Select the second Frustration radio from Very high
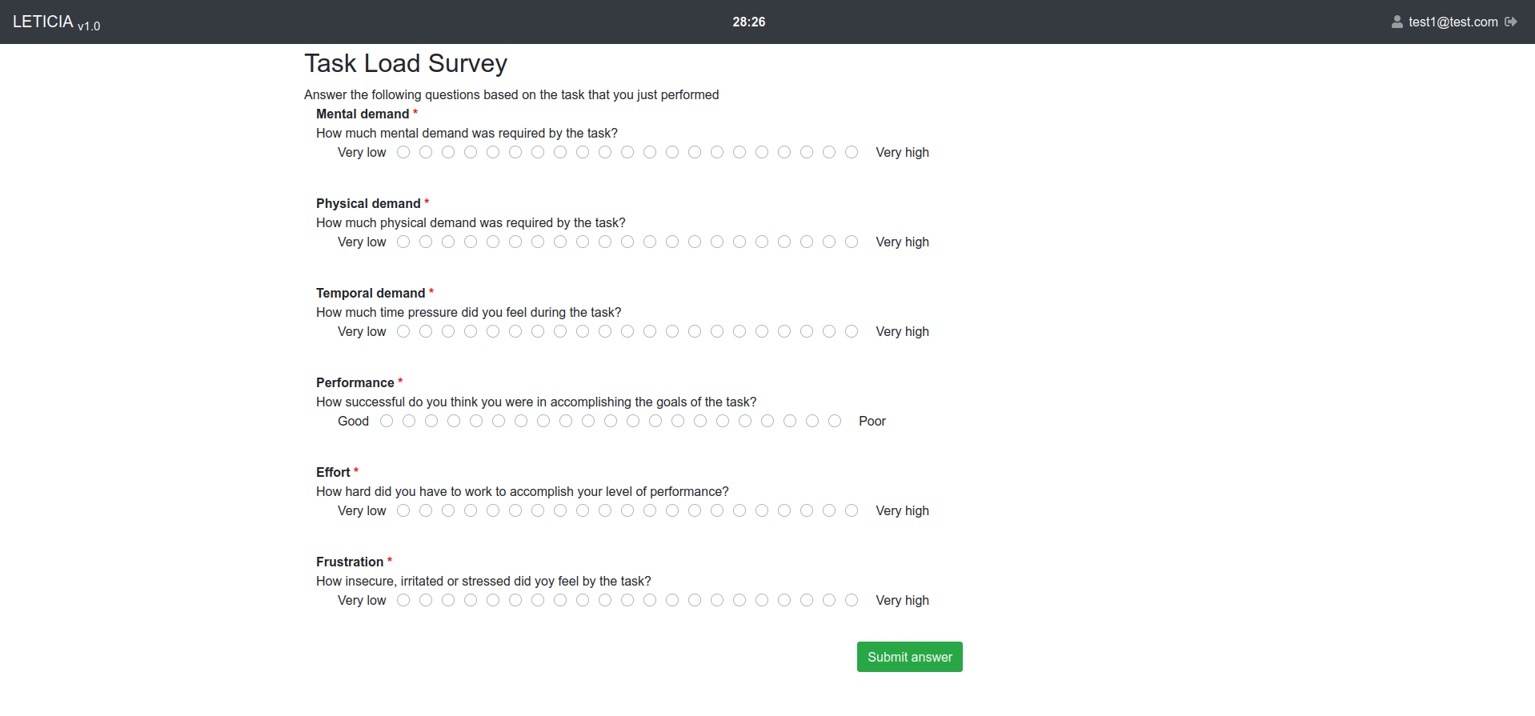This screenshot has height=716, width=1535. [x=829, y=600]
